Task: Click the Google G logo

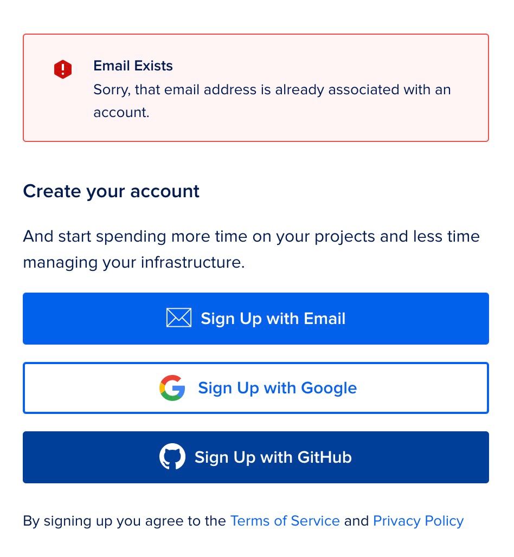Action: pyautogui.click(x=172, y=388)
